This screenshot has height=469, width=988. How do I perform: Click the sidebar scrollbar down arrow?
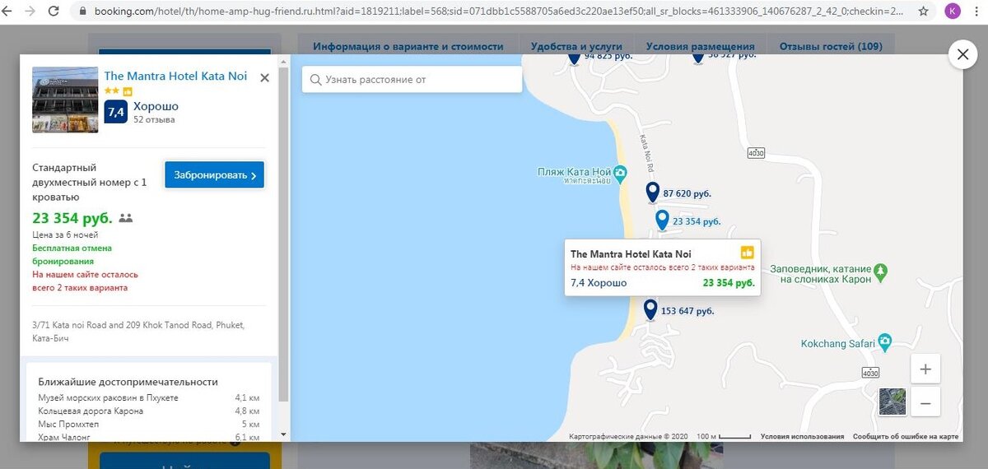pyautogui.click(x=284, y=434)
